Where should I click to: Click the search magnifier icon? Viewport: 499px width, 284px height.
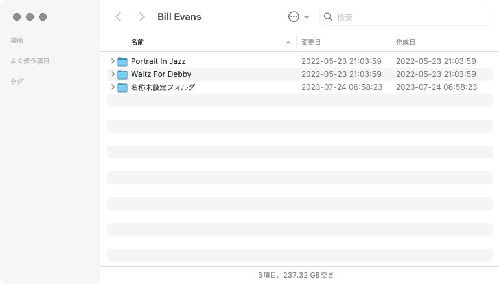[x=328, y=17]
